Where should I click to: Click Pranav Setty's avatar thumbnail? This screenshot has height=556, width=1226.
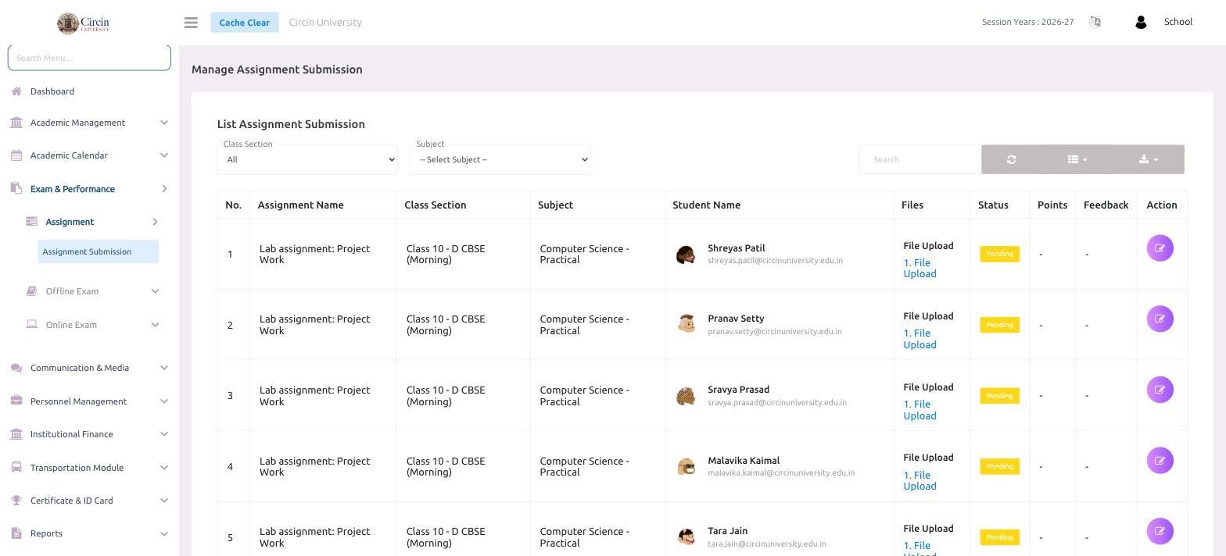686,324
